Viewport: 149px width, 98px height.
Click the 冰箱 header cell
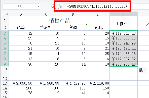tap(21, 27)
